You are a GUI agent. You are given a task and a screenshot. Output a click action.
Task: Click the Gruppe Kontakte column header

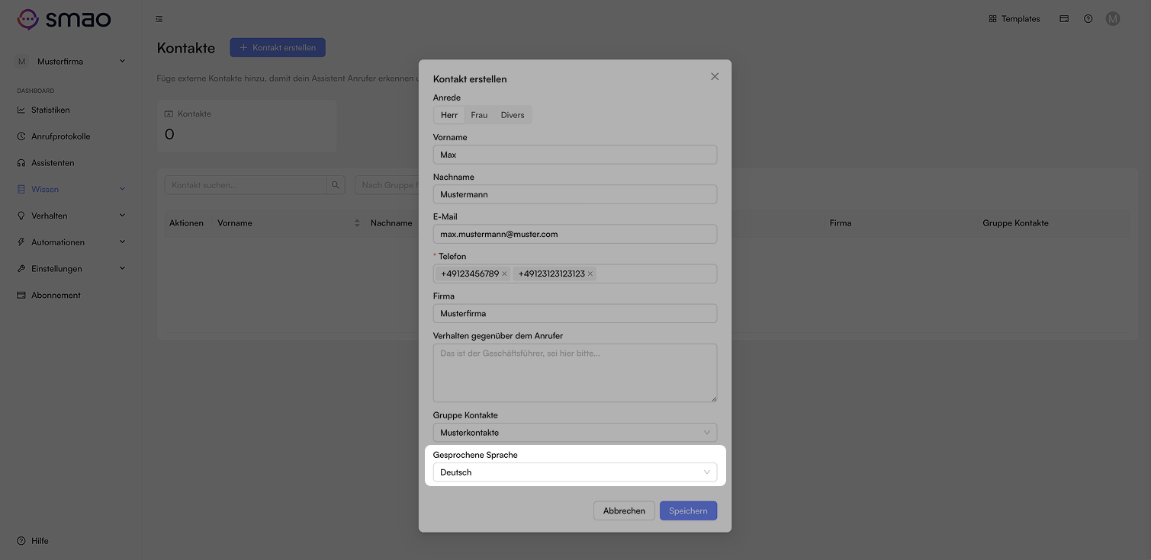coord(1016,223)
